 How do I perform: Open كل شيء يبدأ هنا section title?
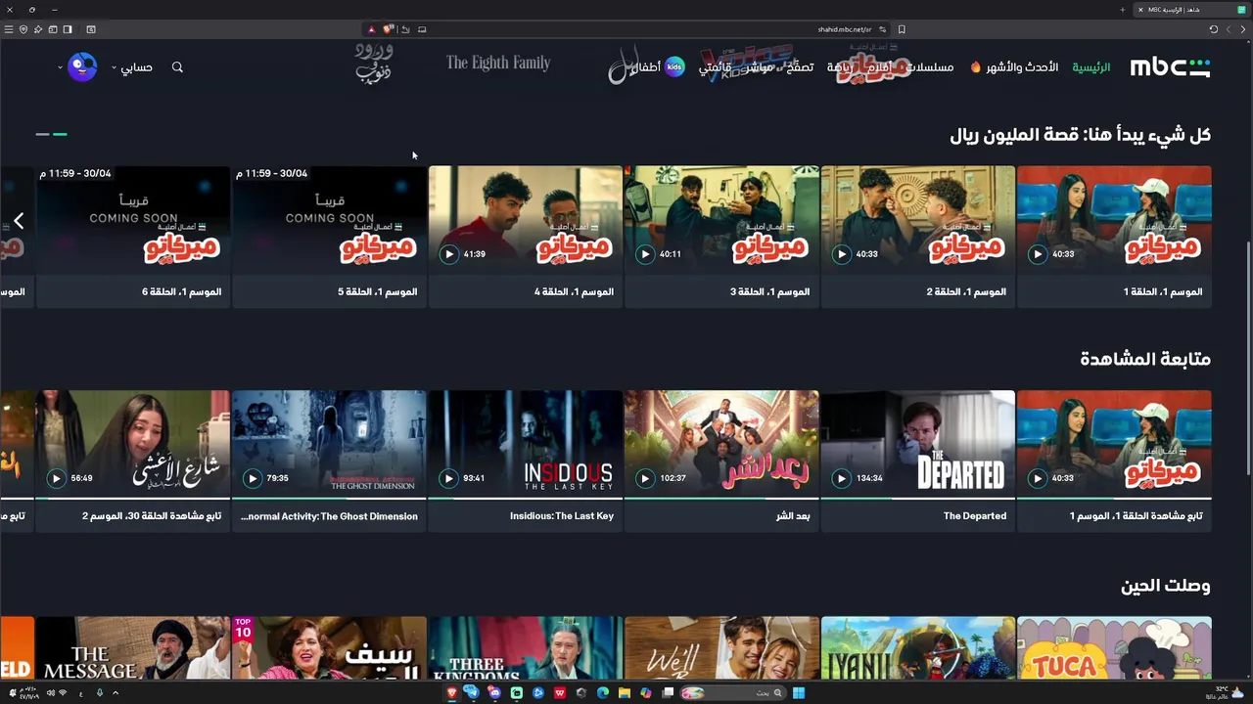pos(1080,135)
